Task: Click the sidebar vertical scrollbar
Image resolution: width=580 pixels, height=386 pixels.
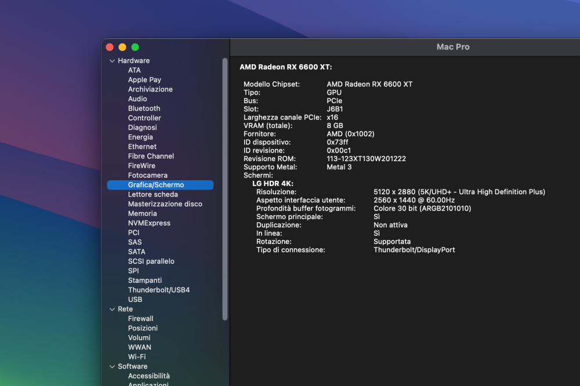Action: (225, 190)
